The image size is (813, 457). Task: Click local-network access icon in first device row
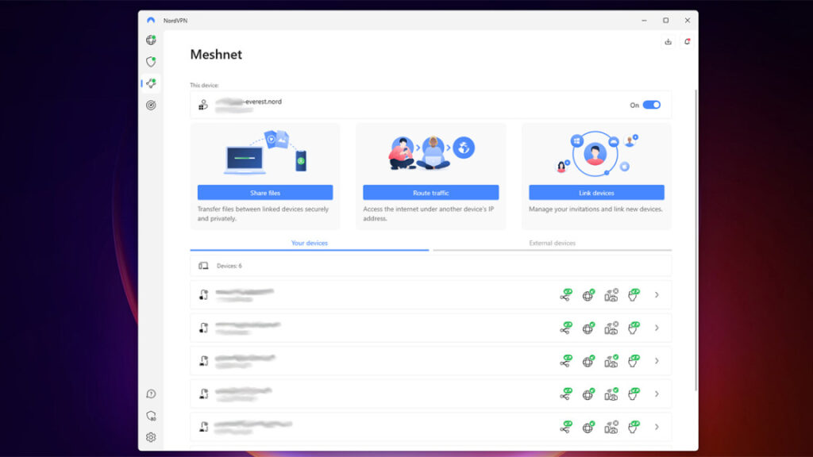(611, 295)
